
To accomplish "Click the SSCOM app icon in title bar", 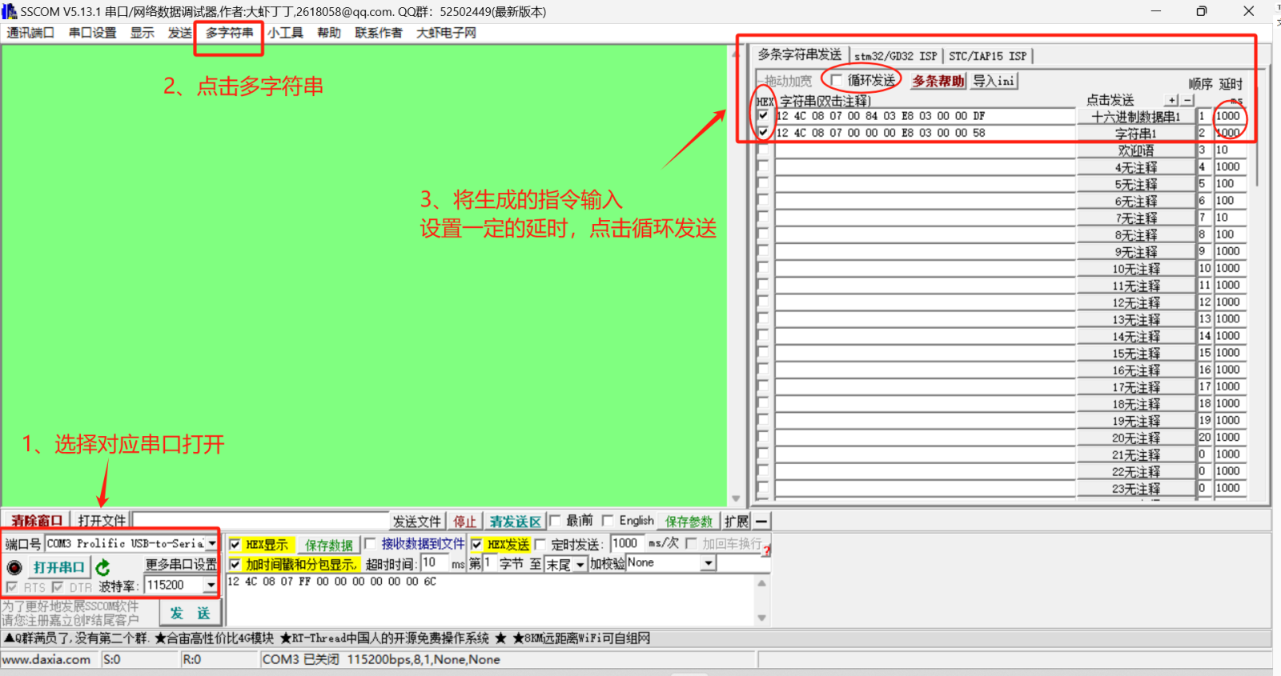I will (x=10, y=11).
